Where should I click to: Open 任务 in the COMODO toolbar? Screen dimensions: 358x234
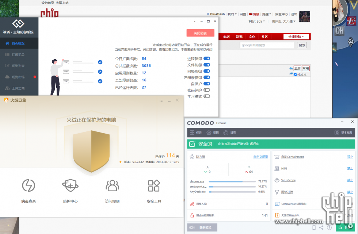pos(196,133)
